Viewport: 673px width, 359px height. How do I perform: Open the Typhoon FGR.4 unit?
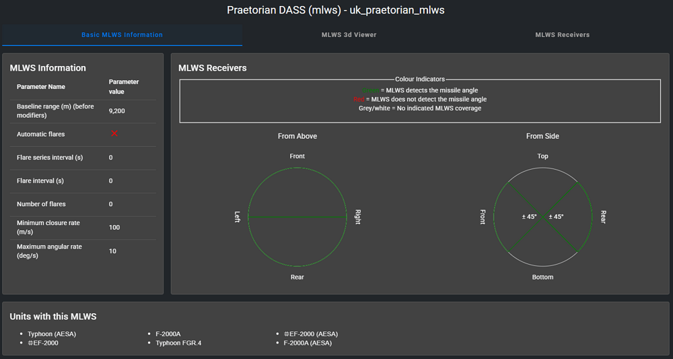178,343
